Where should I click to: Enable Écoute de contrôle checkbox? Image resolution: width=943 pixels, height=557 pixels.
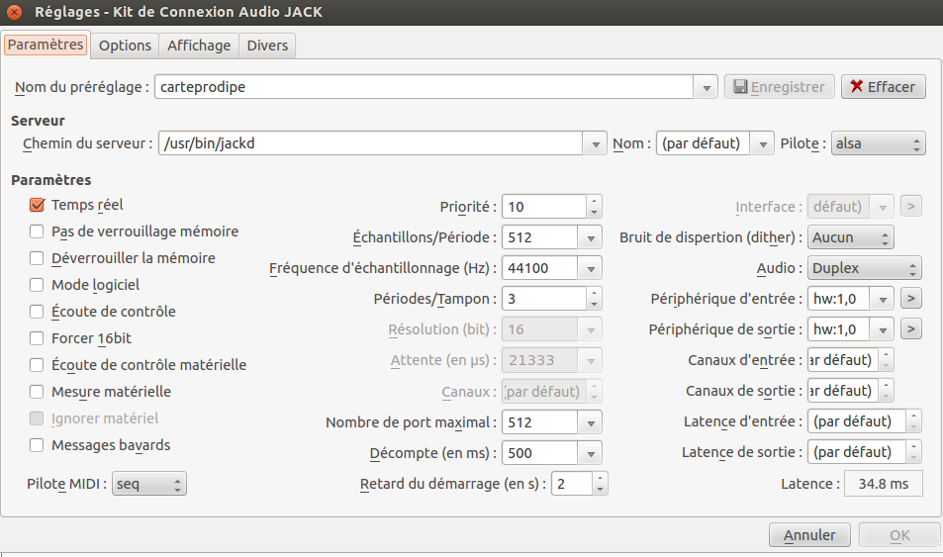coord(37,312)
